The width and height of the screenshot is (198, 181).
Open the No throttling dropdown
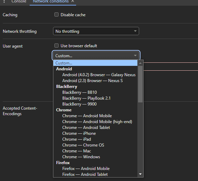96,31
